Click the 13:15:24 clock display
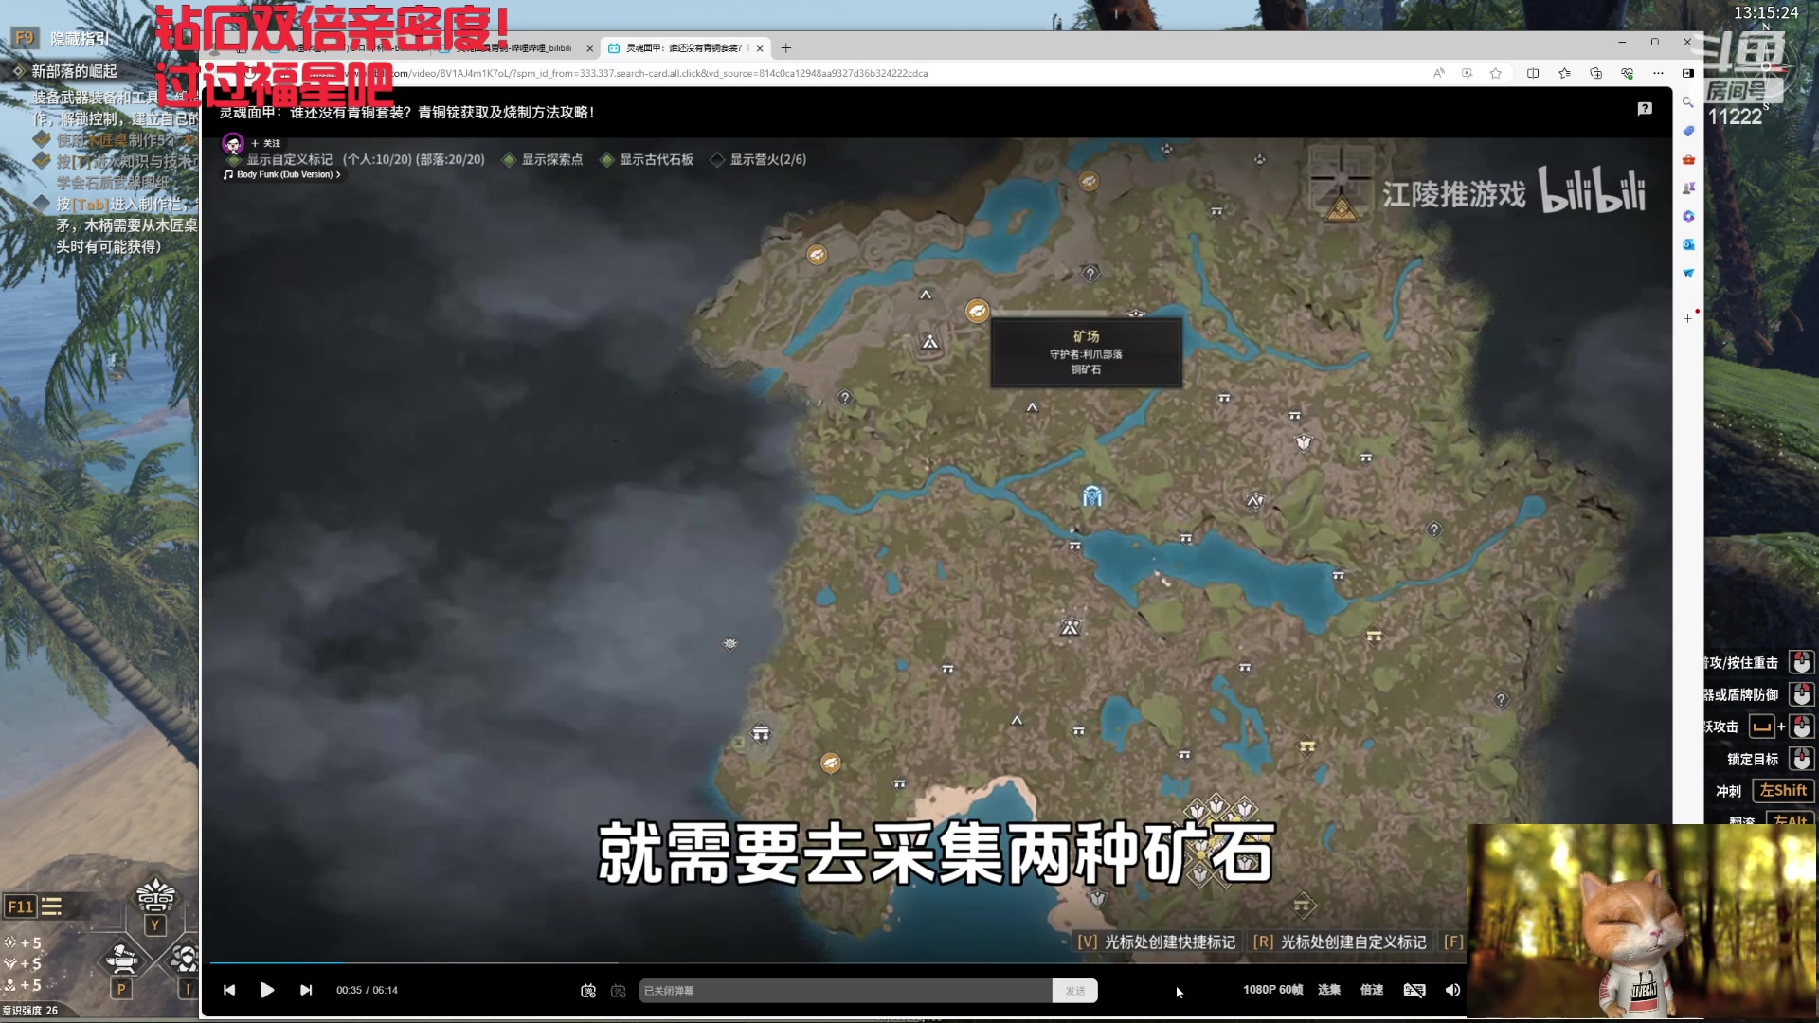 (x=1766, y=13)
